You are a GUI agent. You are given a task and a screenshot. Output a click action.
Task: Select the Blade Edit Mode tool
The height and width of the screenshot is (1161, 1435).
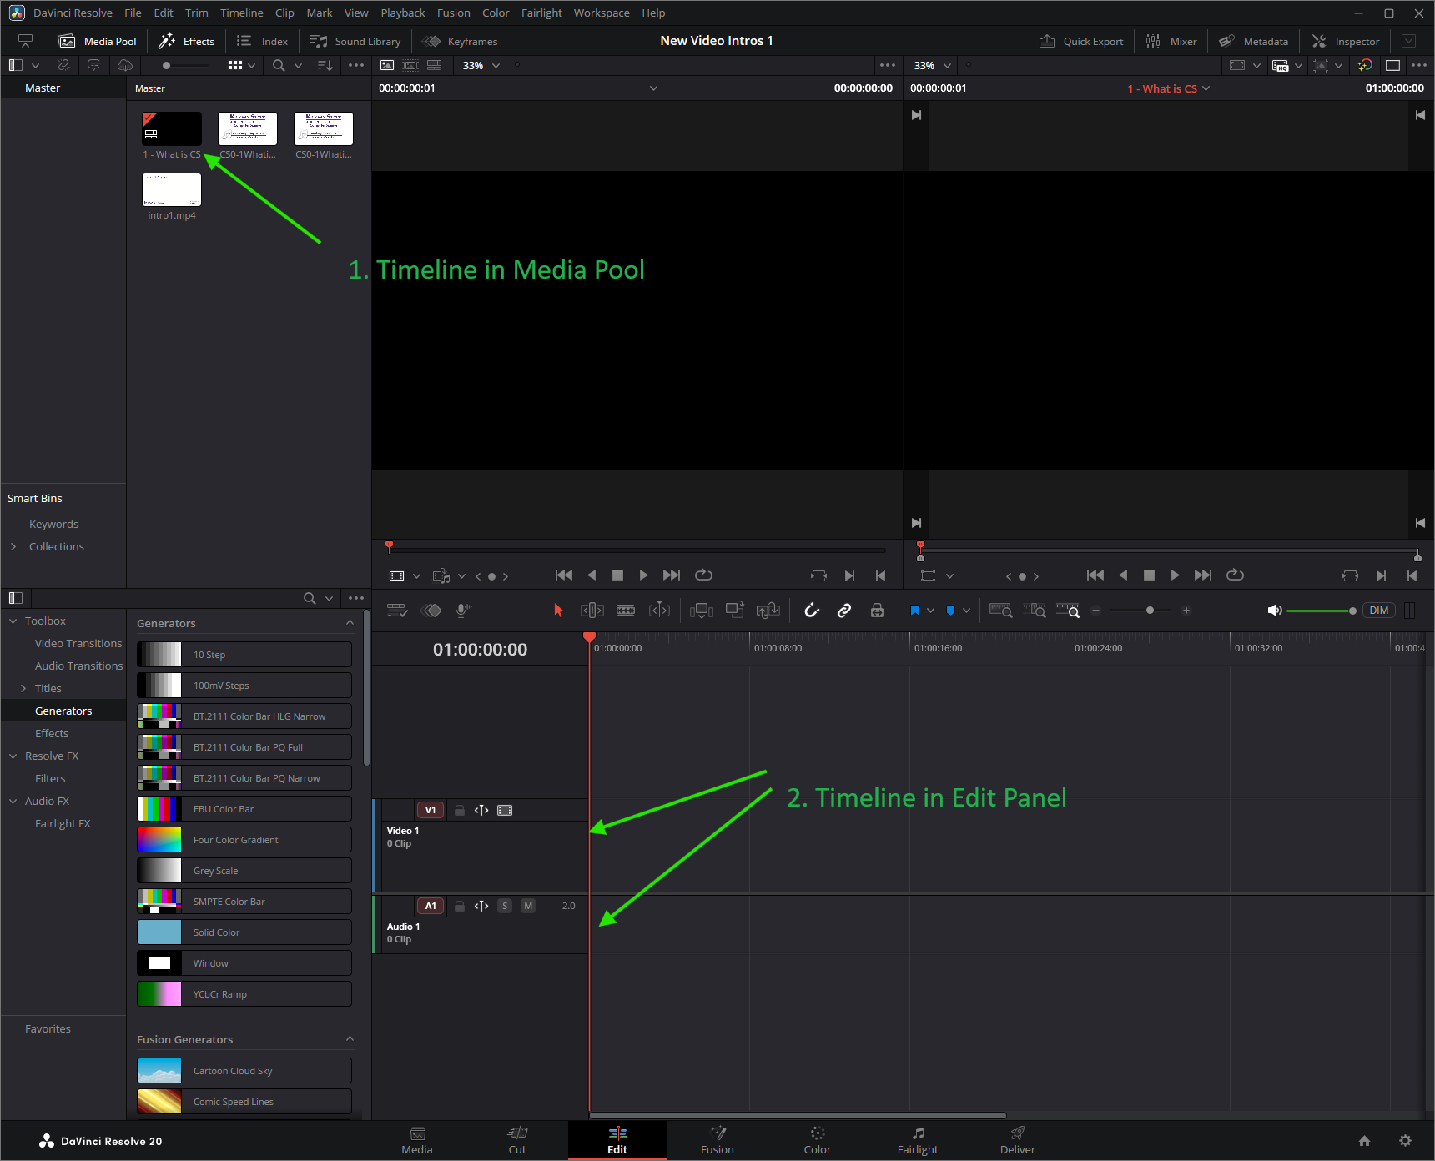(x=626, y=611)
